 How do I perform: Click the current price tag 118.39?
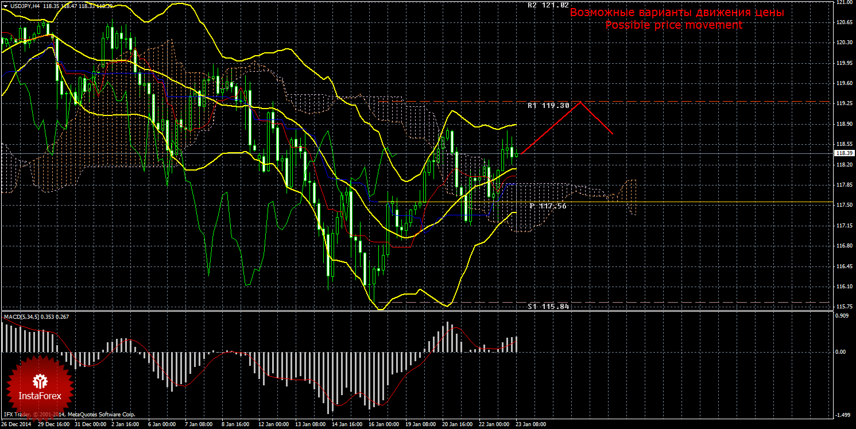click(843, 153)
